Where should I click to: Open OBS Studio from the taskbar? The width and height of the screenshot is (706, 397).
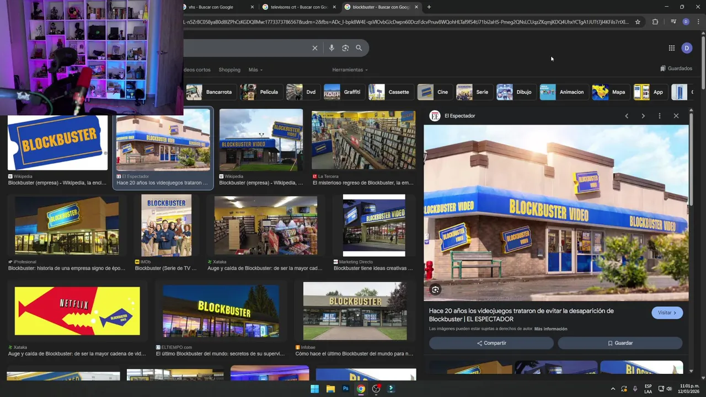click(376, 389)
